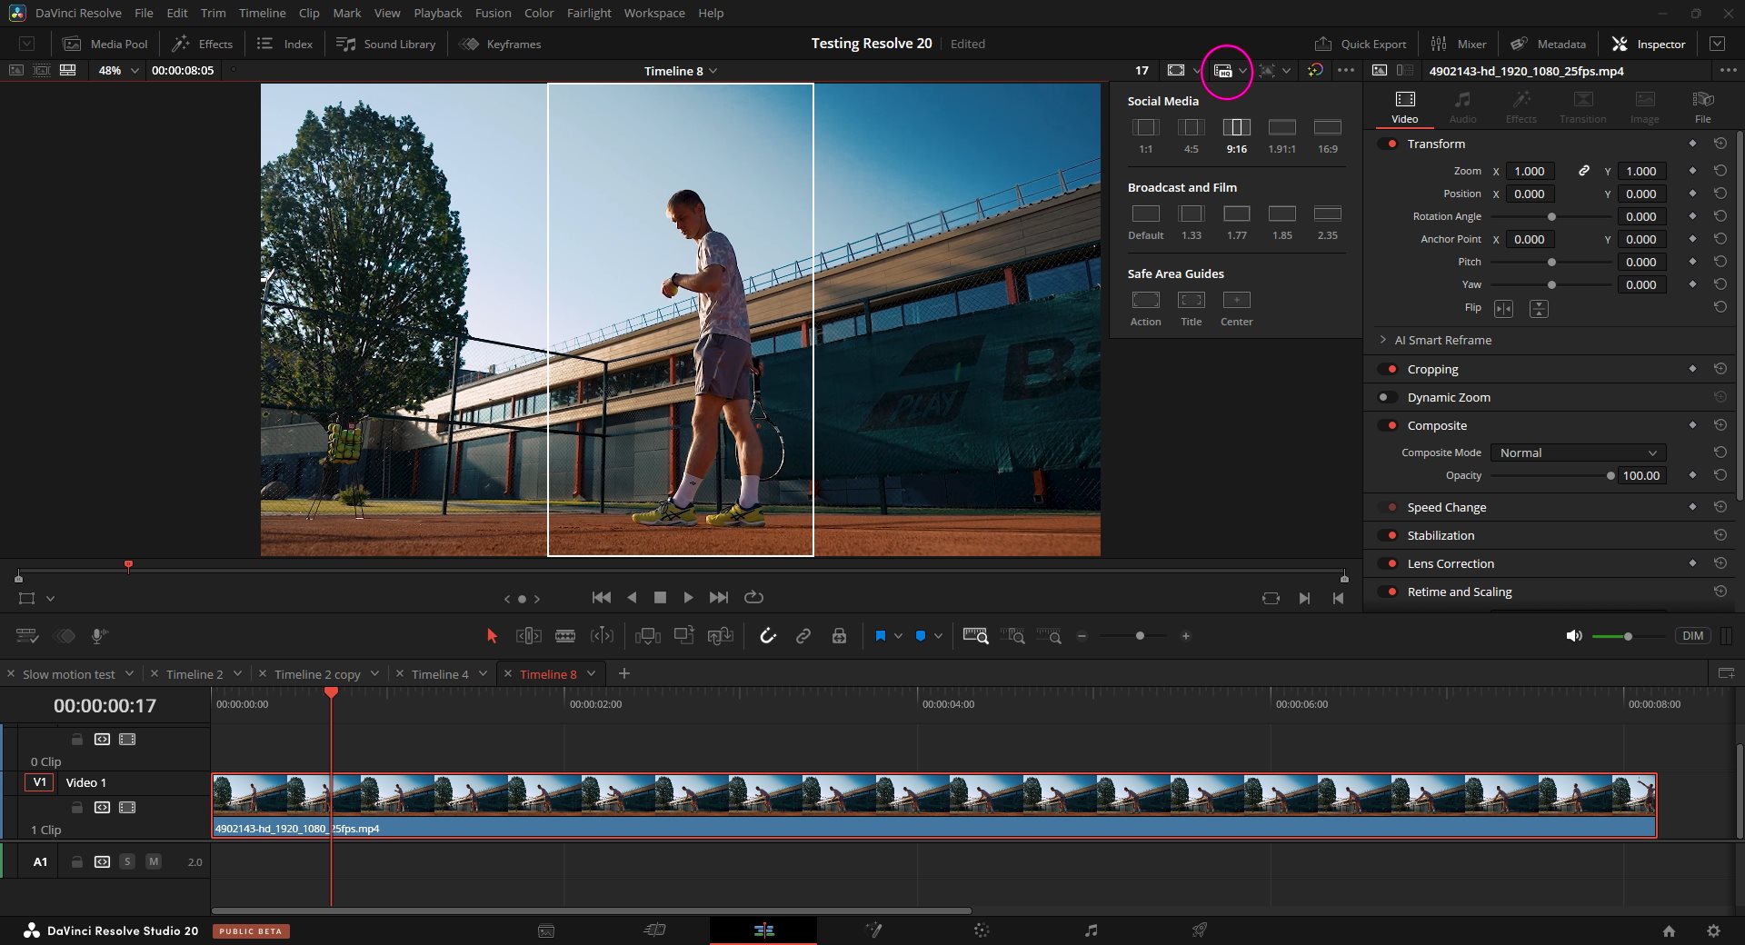Toggle Retime and Scaling enable switch
The image size is (1745, 945).
[x=1388, y=592]
